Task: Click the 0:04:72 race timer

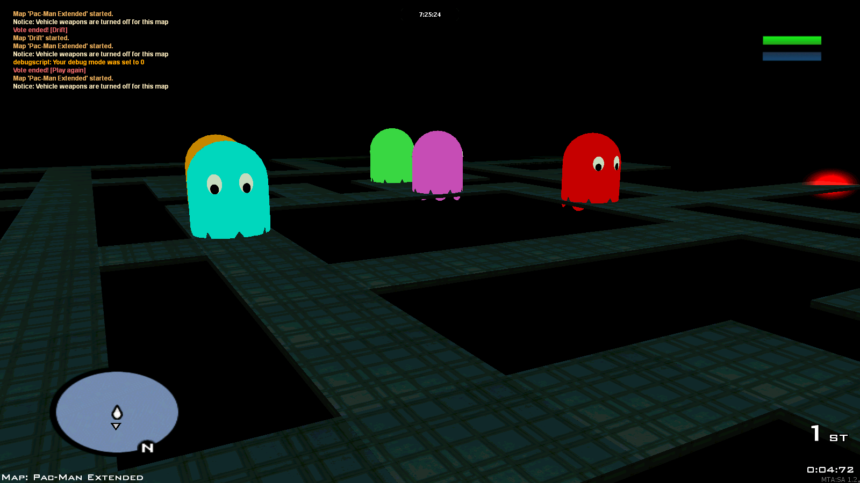Action: pyautogui.click(x=830, y=470)
